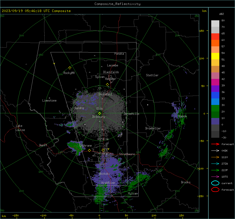The width and height of the screenshot is (235, 219).
Task: Select the magenta swatch between 42 and 39
Action: [x=215, y=82]
